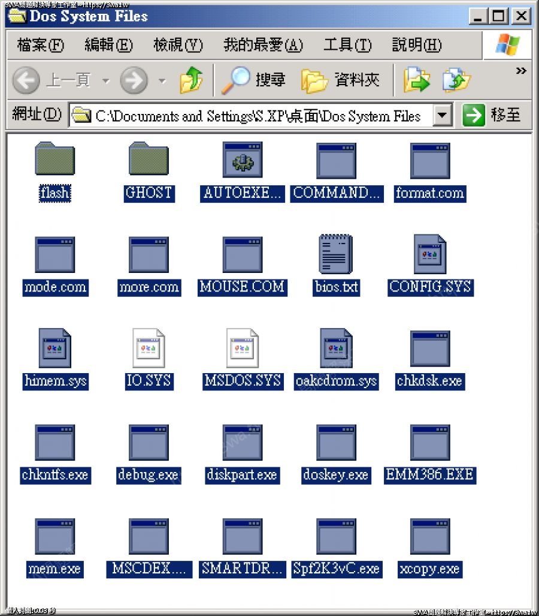539x616 pixels.
Task: Toggle the Folders pane button
Action: (340, 80)
